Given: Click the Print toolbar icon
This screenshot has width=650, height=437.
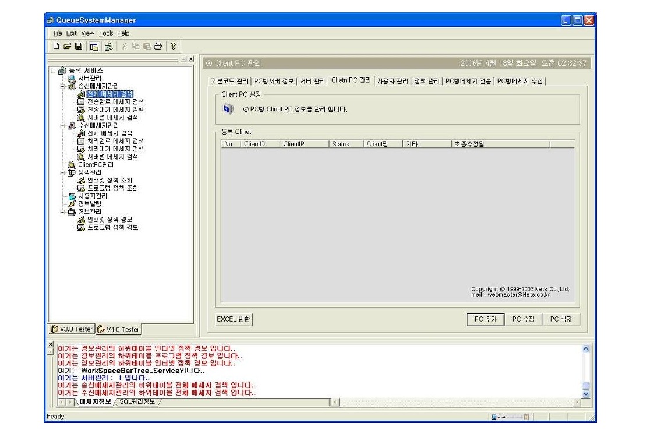Looking at the screenshot, I should tap(158, 46).
